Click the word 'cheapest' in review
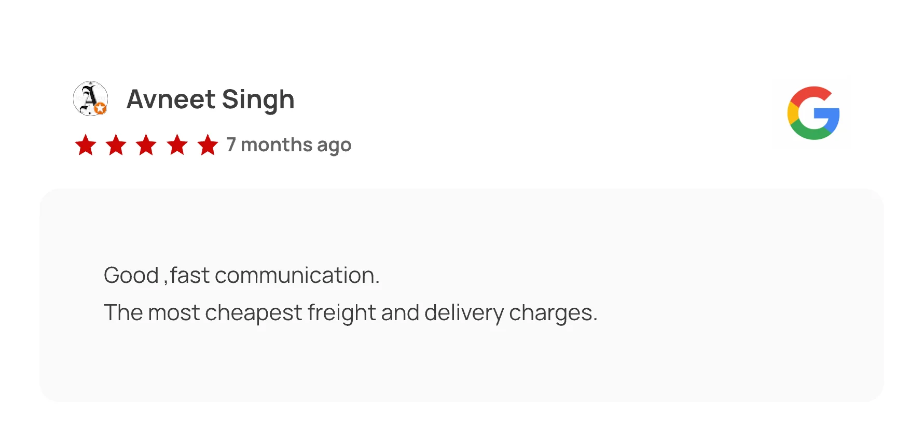Screen dimensions: 924x445 tap(253, 313)
